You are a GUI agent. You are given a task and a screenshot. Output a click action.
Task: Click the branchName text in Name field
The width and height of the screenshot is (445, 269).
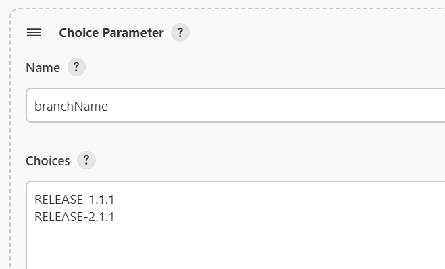[x=71, y=107]
